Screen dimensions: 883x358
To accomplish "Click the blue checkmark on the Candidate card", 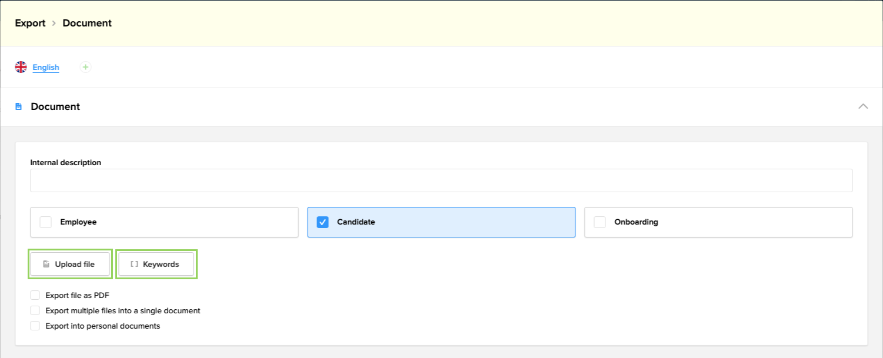I will coord(321,222).
